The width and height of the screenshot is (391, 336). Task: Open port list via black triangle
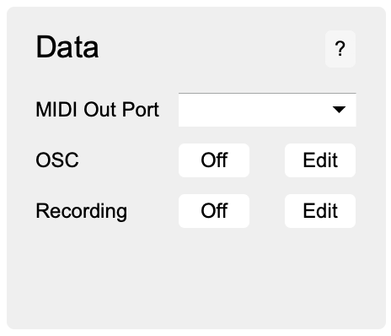(339, 110)
